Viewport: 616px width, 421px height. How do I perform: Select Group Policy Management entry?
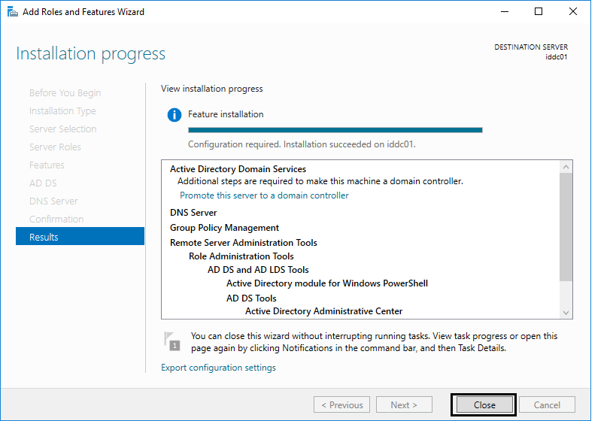click(x=224, y=228)
